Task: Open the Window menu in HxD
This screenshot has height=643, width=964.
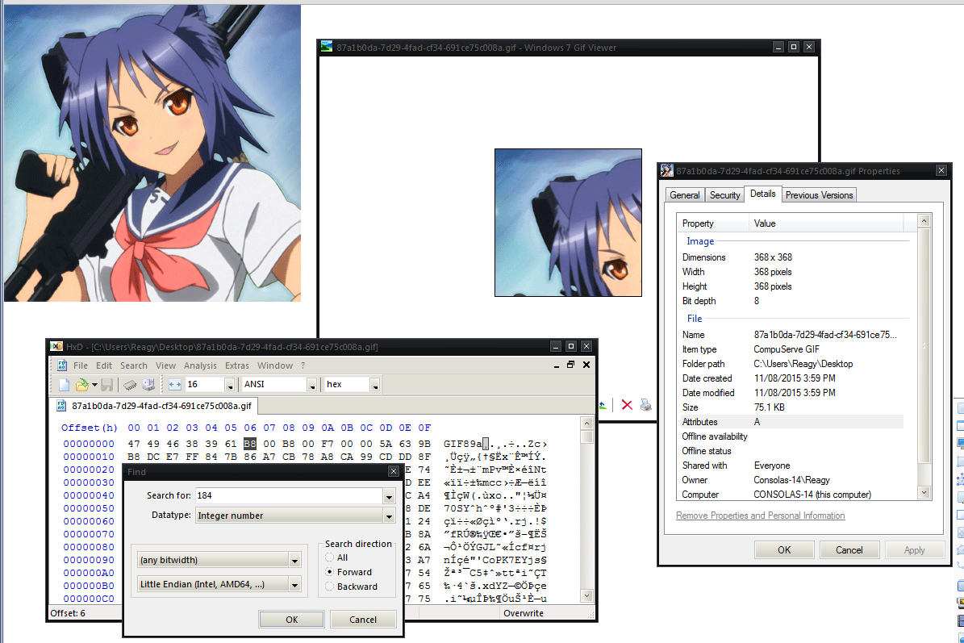Action: tap(275, 365)
